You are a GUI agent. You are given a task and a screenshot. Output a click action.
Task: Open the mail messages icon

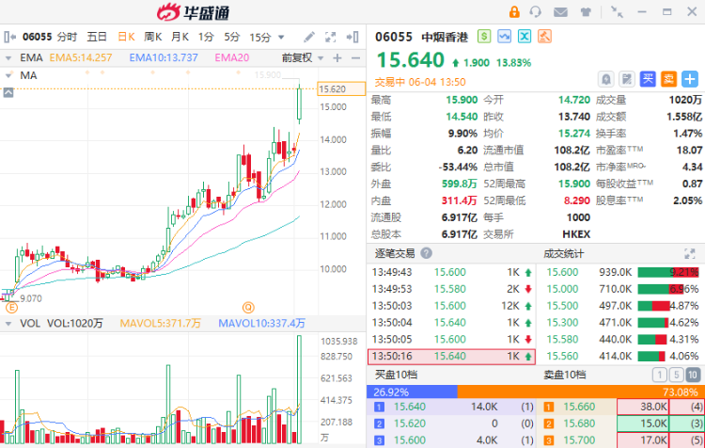(560, 12)
